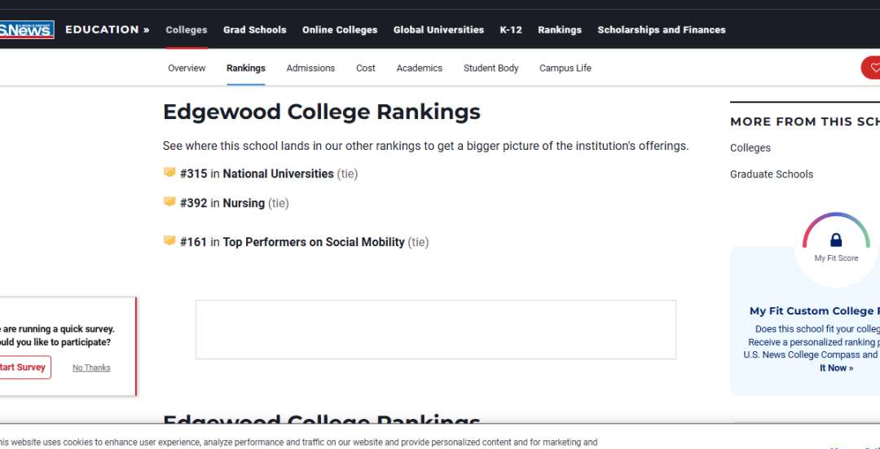The height and width of the screenshot is (449, 880).
Task: Decline survey with No Thanks link
Action: (x=91, y=368)
